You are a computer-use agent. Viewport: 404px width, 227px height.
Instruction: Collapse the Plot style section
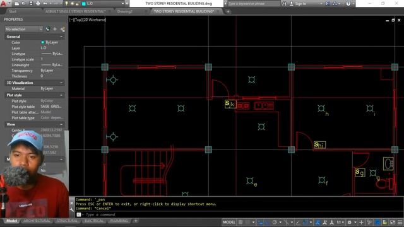[x=61, y=95]
